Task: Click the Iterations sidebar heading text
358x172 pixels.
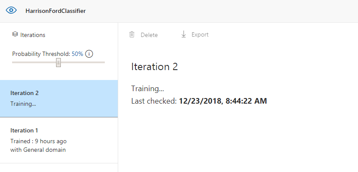Action: (x=33, y=35)
